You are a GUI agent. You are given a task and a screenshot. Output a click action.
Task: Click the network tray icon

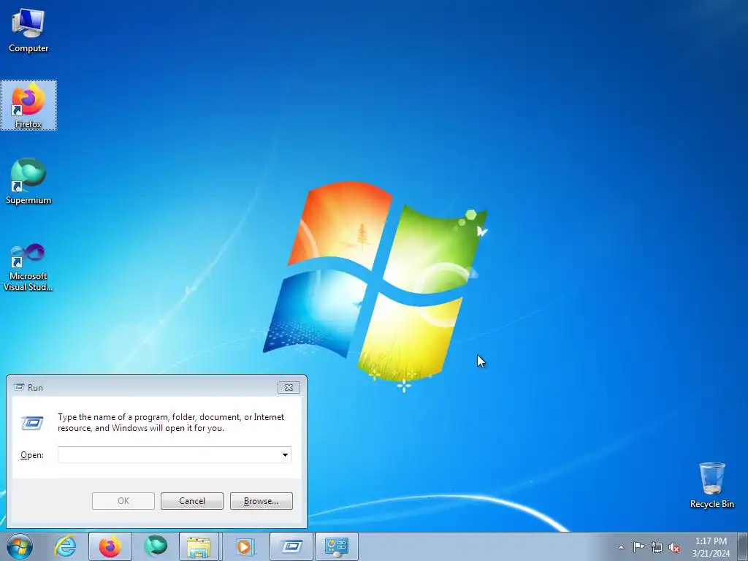click(x=657, y=547)
